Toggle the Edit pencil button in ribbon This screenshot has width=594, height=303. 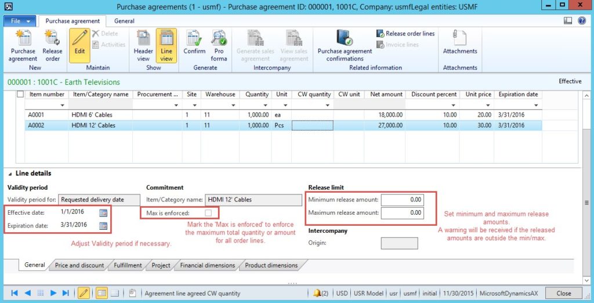click(79, 45)
